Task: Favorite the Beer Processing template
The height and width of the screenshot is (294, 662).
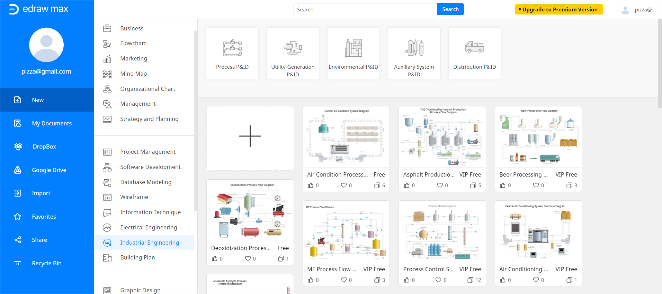Action: pyautogui.click(x=536, y=185)
